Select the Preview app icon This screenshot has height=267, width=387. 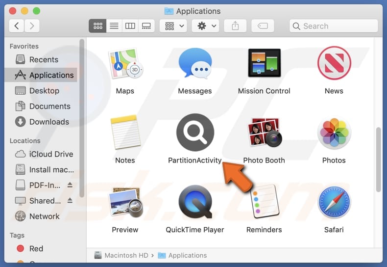[126, 202]
